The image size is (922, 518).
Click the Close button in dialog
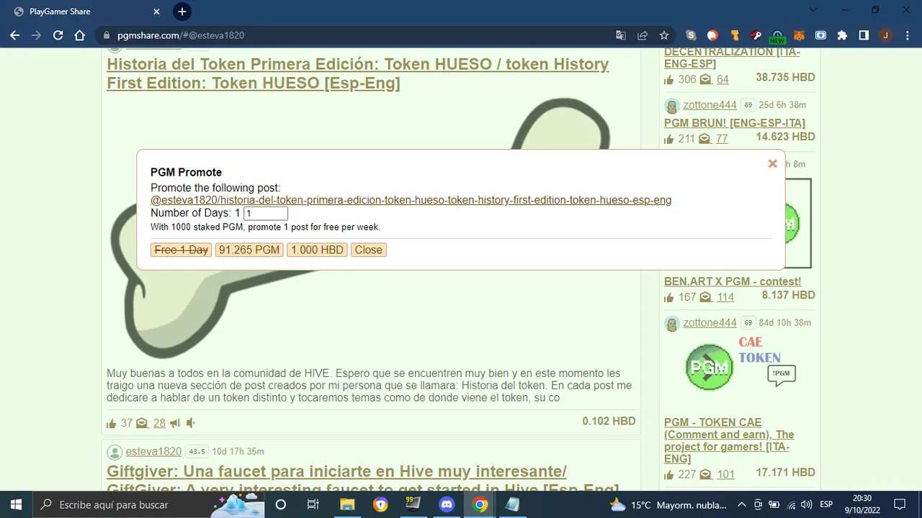[368, 250]
